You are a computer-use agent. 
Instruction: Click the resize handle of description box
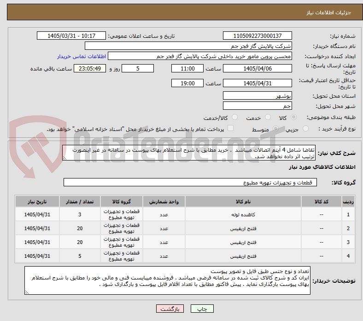pos(64,158)
